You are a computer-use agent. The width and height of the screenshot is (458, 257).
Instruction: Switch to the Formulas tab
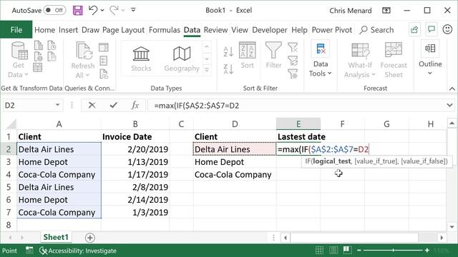[x=165, y=30]
